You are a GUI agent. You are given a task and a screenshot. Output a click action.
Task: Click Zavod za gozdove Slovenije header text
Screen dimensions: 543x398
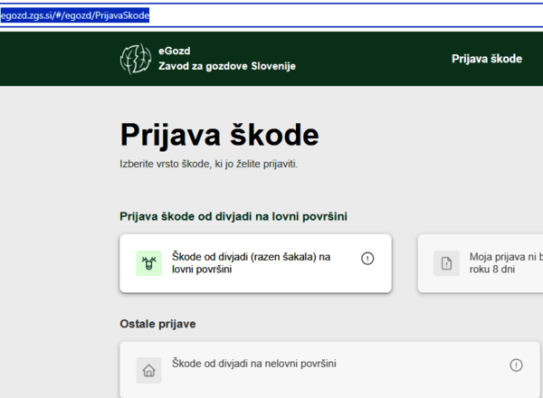click(x=227, y=66)
